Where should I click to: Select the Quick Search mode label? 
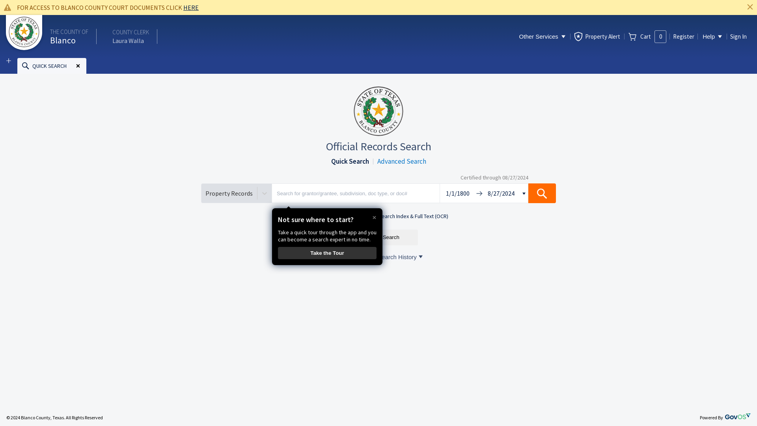pos(350,161)
